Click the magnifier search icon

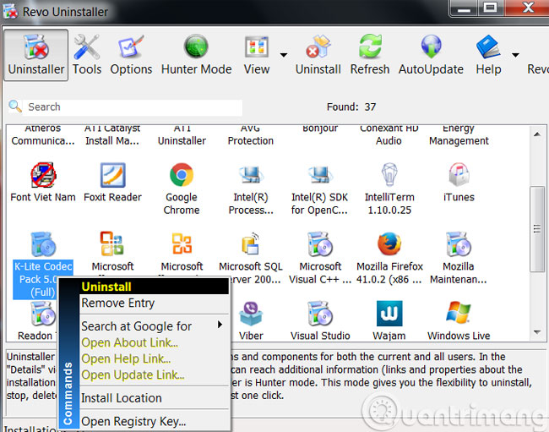[x=15, y=107]
